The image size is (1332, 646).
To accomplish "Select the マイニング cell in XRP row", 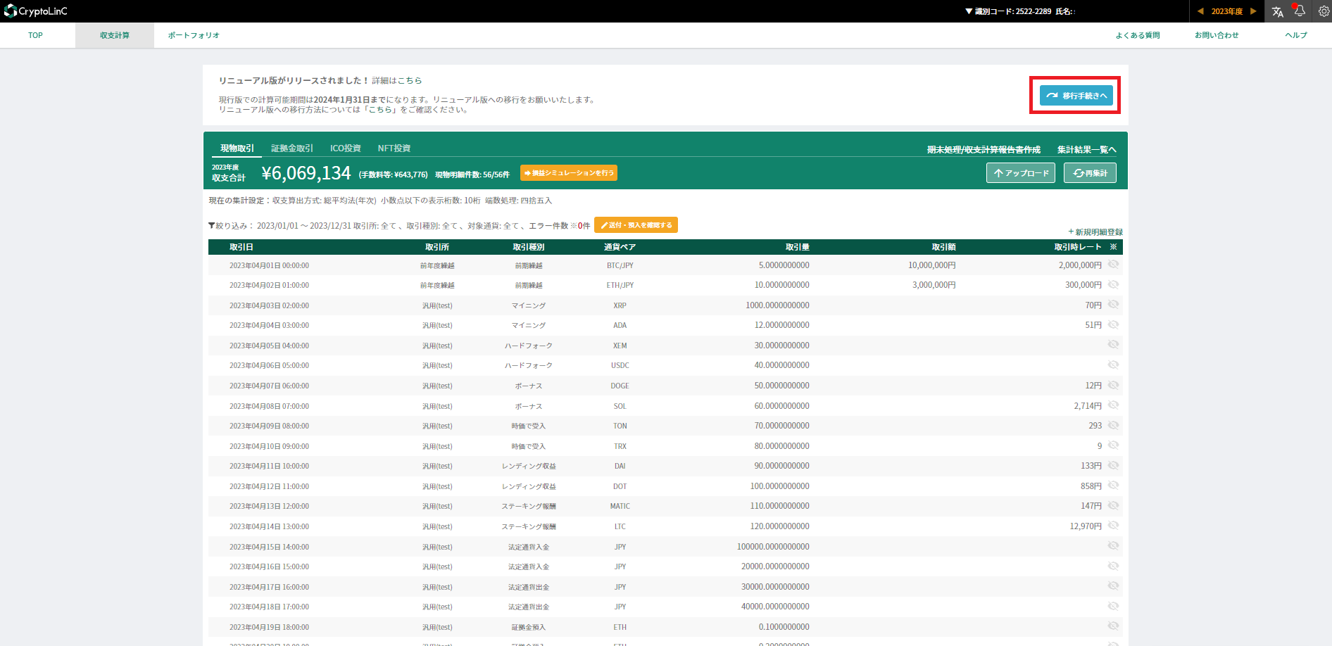I will [x=529, y=305].
